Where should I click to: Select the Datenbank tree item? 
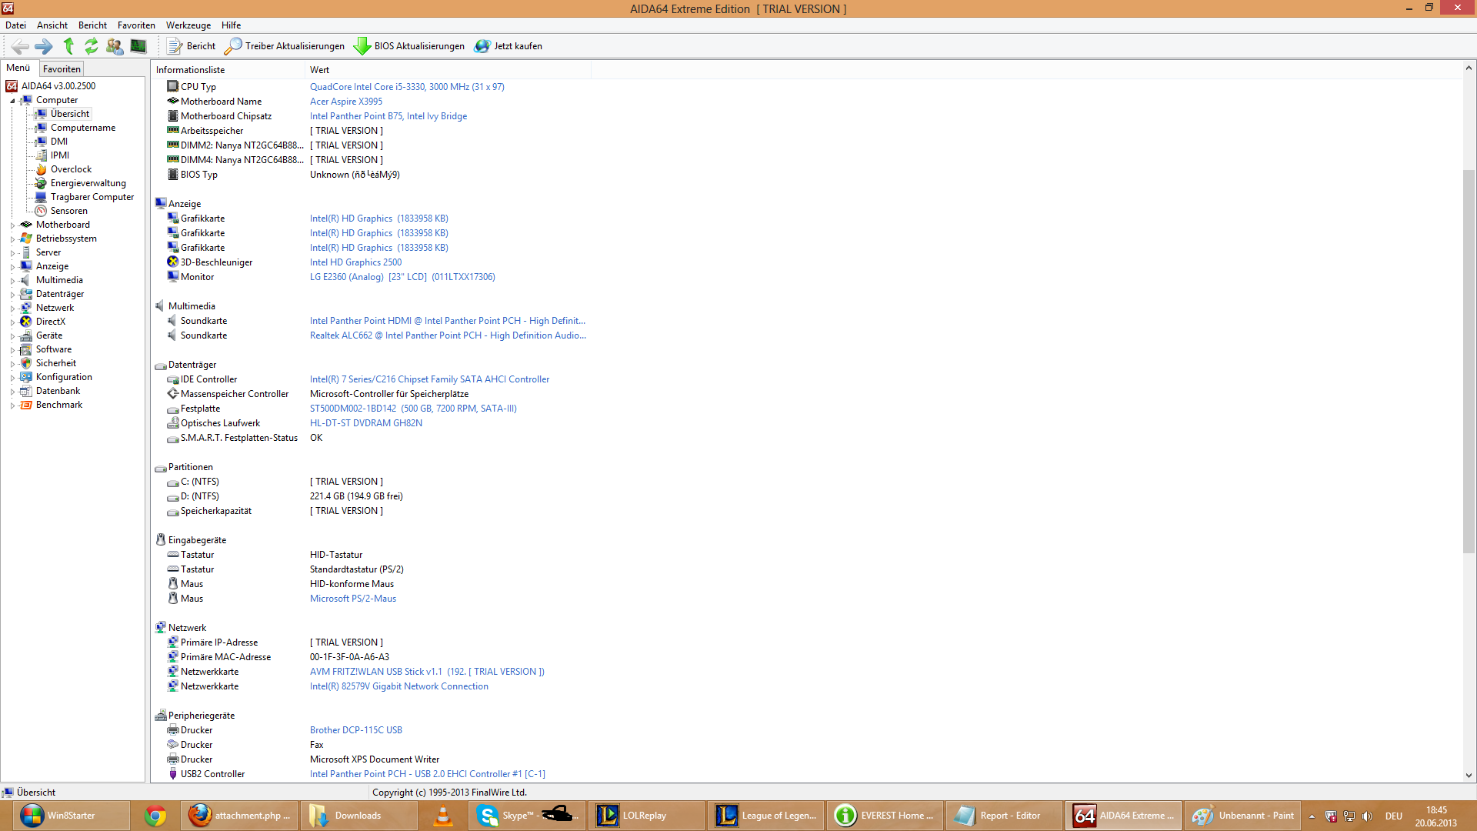tap(58, 391)
